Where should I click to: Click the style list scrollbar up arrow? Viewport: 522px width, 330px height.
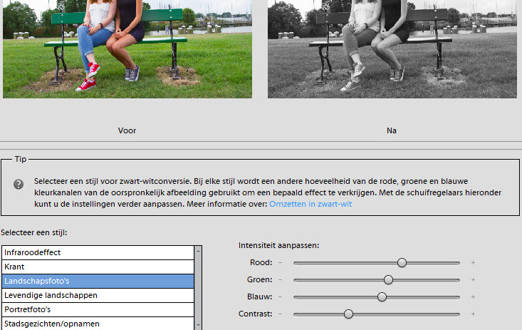point(198,251)
